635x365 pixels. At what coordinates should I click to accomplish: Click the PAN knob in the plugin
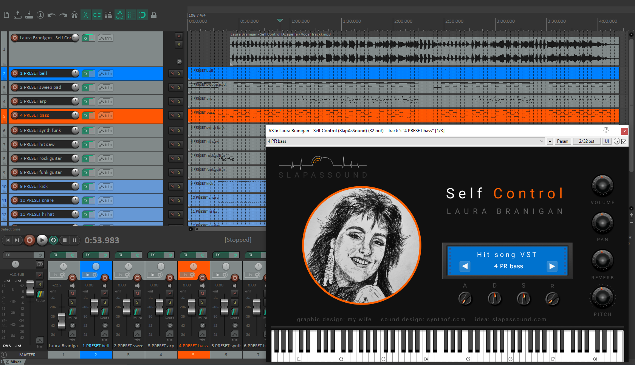pyautogui.click(x=602, y=223)
